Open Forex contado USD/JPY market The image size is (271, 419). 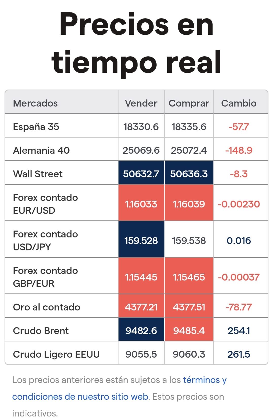(x=45, y=240)
